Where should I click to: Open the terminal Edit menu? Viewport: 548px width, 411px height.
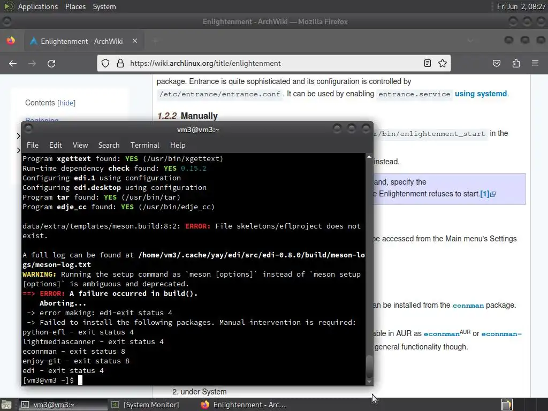55,145
